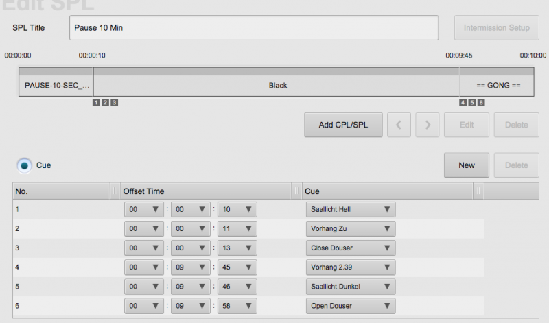Image resolution: width=549 pixels, height=323 pixels.
Task: Click cue marker 3 below the timeline
Action: pos(115,103)
